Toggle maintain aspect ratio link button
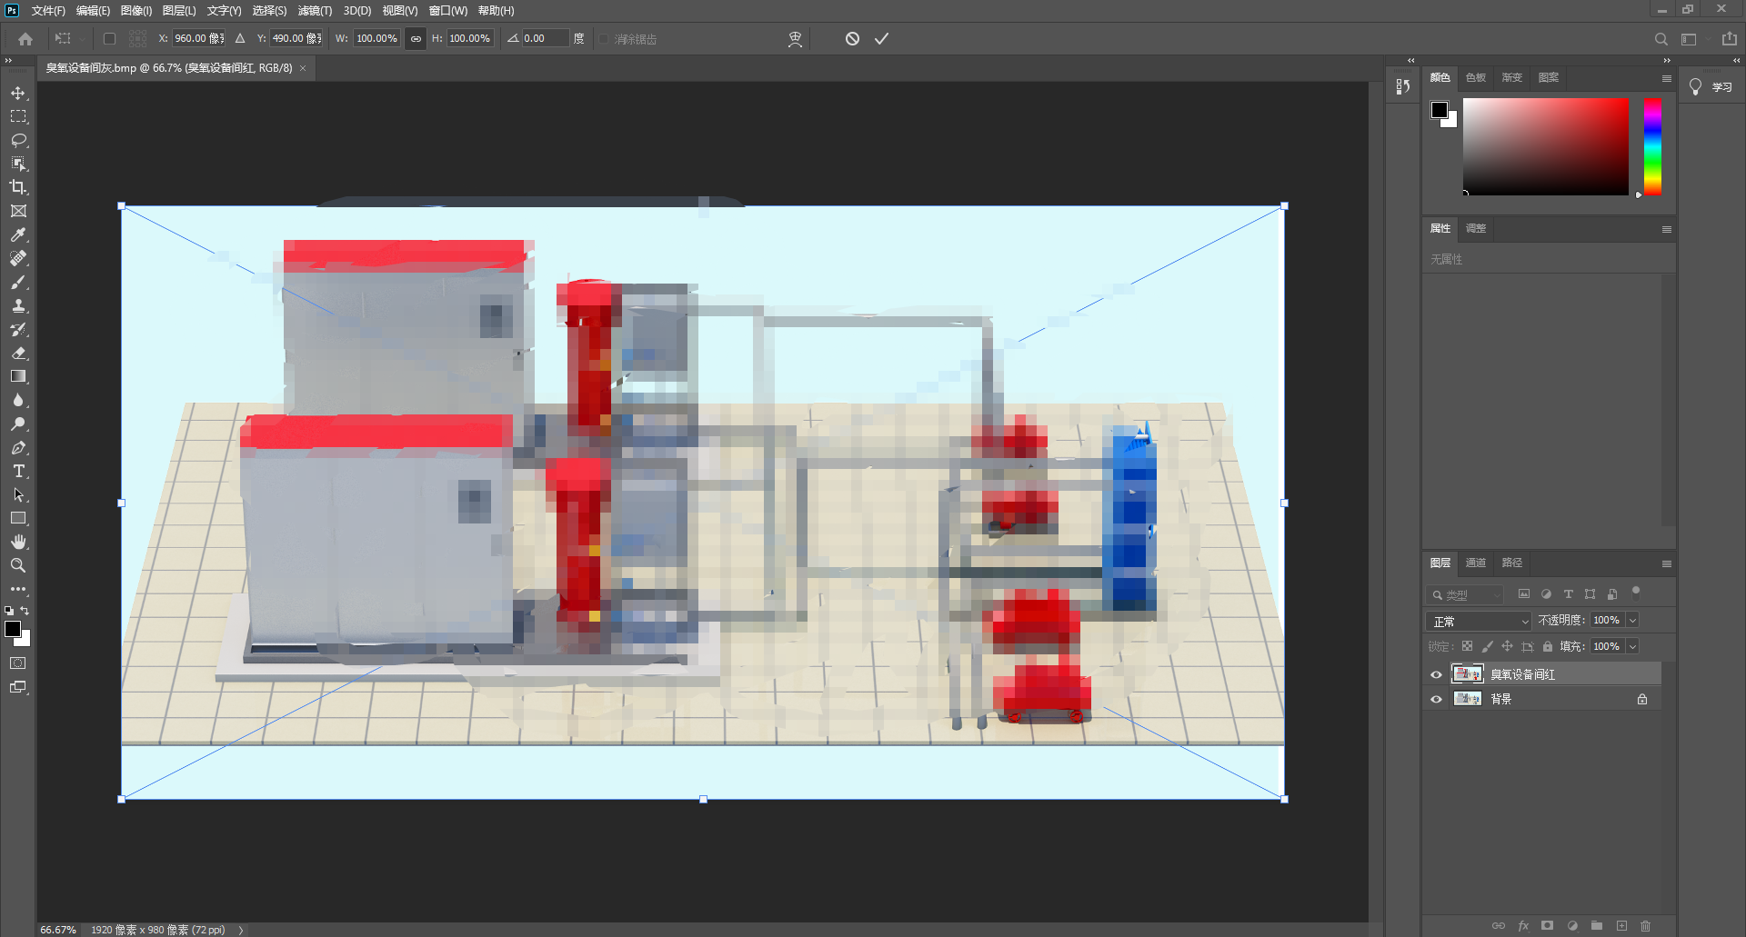The image size is (1746, 937). pos(416,38)
